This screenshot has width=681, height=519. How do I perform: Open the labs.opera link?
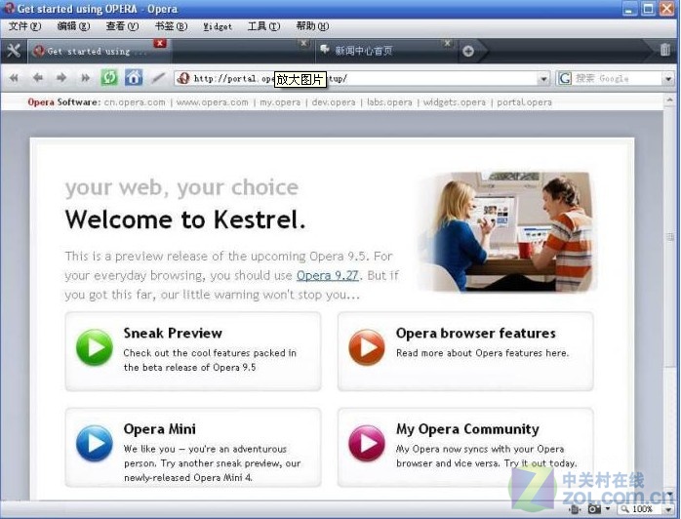[x=389, y=102]
